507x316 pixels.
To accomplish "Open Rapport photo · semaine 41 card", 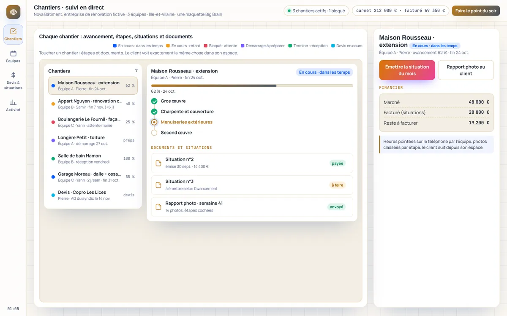I will click(252, 207).
